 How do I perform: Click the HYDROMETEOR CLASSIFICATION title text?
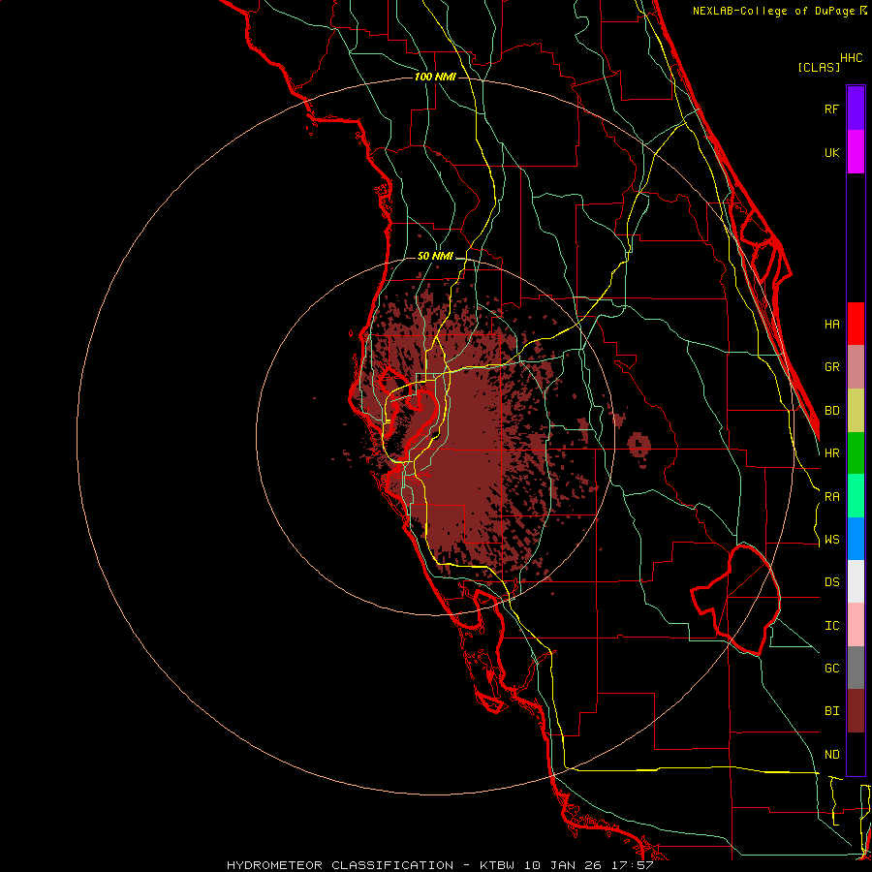(340, 865)
